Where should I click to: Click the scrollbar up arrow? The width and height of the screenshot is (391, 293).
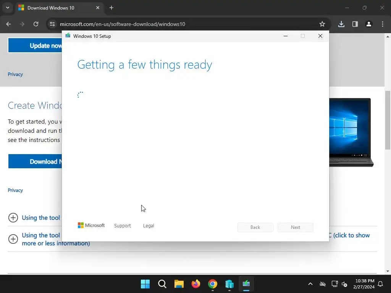388,36
